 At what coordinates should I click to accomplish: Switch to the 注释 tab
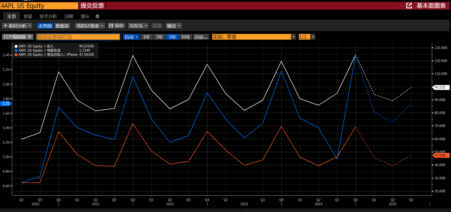[x=69, y=16]
